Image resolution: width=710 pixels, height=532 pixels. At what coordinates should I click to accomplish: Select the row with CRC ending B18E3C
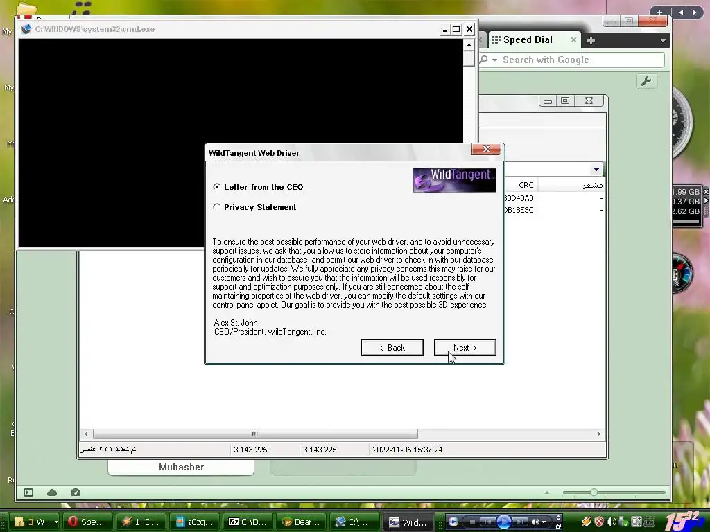coord(555,210)
